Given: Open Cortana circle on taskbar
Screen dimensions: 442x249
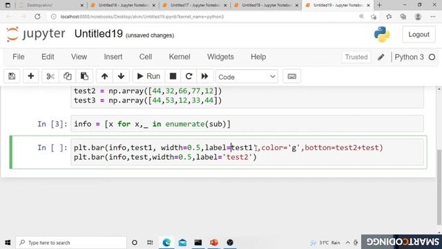Looking at the screenshot, I should point(135,243).
